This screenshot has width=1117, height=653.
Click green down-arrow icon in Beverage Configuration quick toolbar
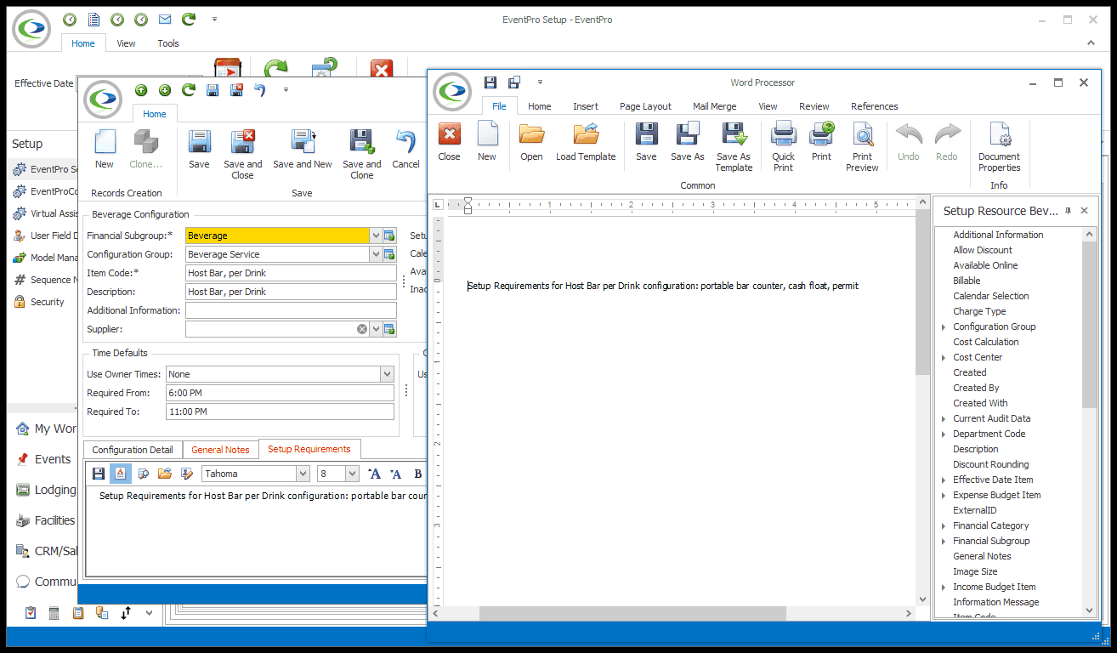click(x=165, y=89)
